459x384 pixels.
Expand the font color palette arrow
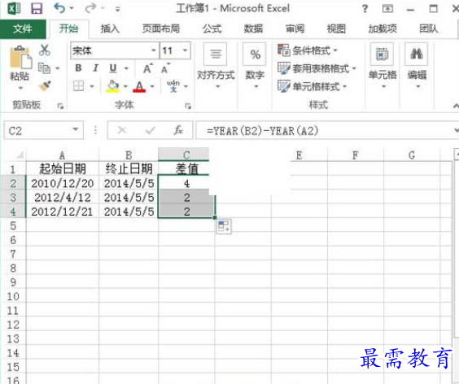tap(152, 86)
